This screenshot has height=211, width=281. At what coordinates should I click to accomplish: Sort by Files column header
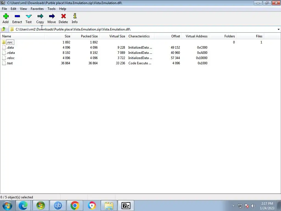pos(250,36)
